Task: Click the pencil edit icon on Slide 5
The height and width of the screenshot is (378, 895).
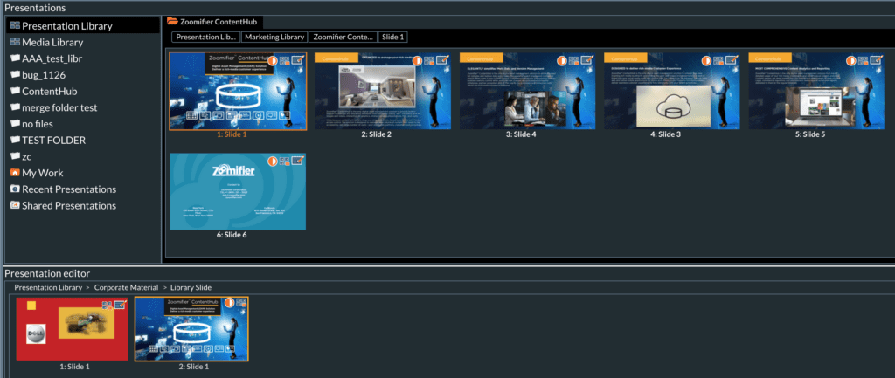Action: click(876, 60)
